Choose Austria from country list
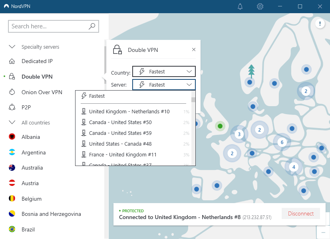Screen dimensions: 330x239 pos(30,183)
